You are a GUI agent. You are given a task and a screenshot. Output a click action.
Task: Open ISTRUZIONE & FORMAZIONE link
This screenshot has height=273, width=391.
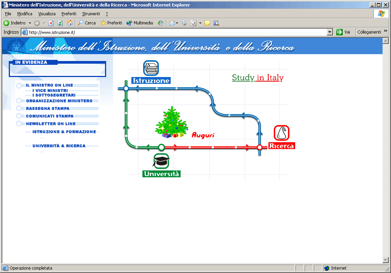point(64,132)
